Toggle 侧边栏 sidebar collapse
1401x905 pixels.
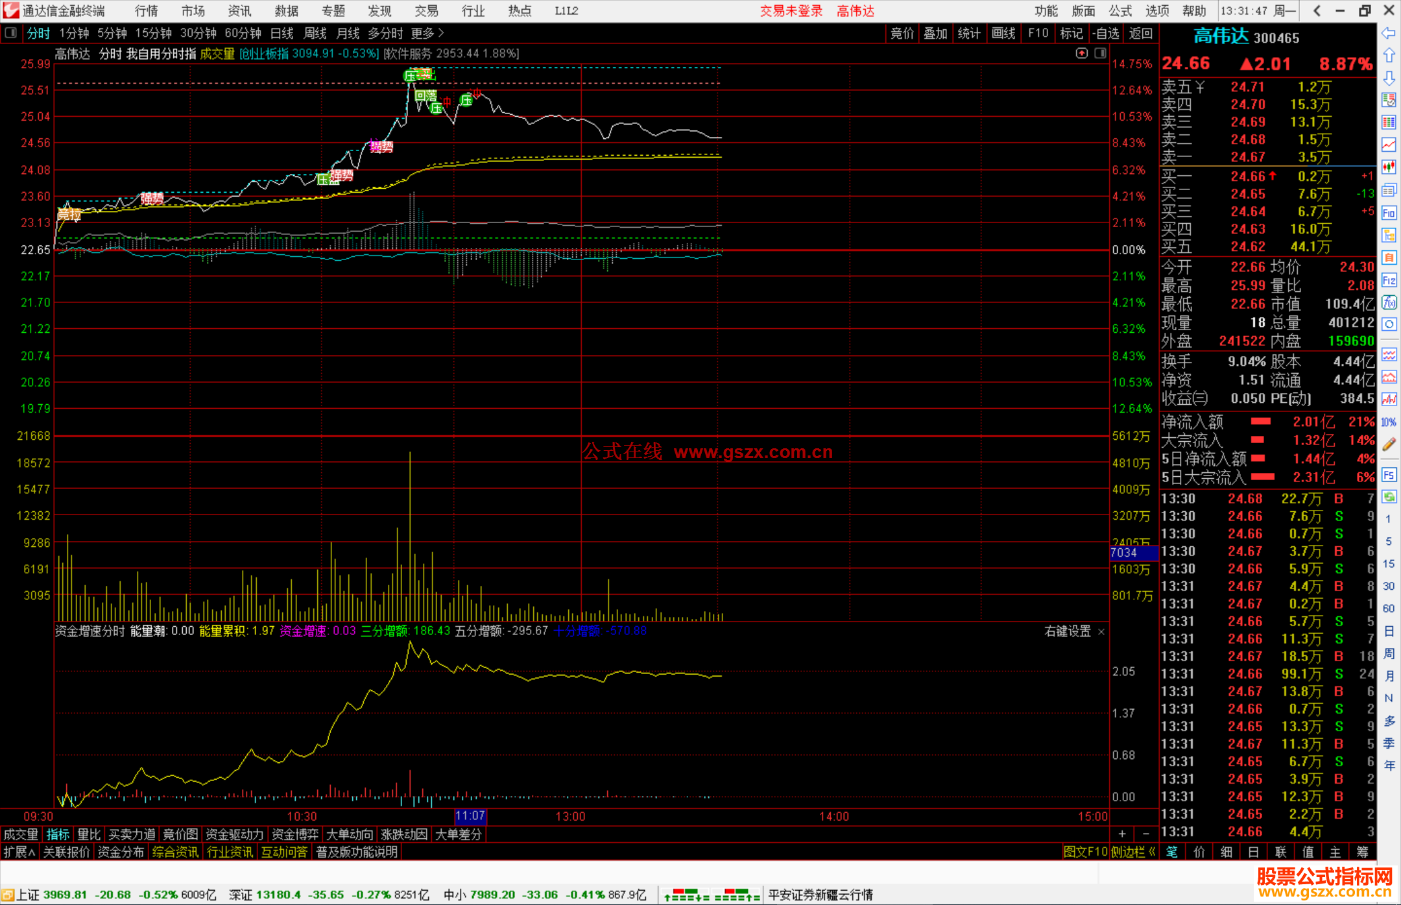[1132, 852]
